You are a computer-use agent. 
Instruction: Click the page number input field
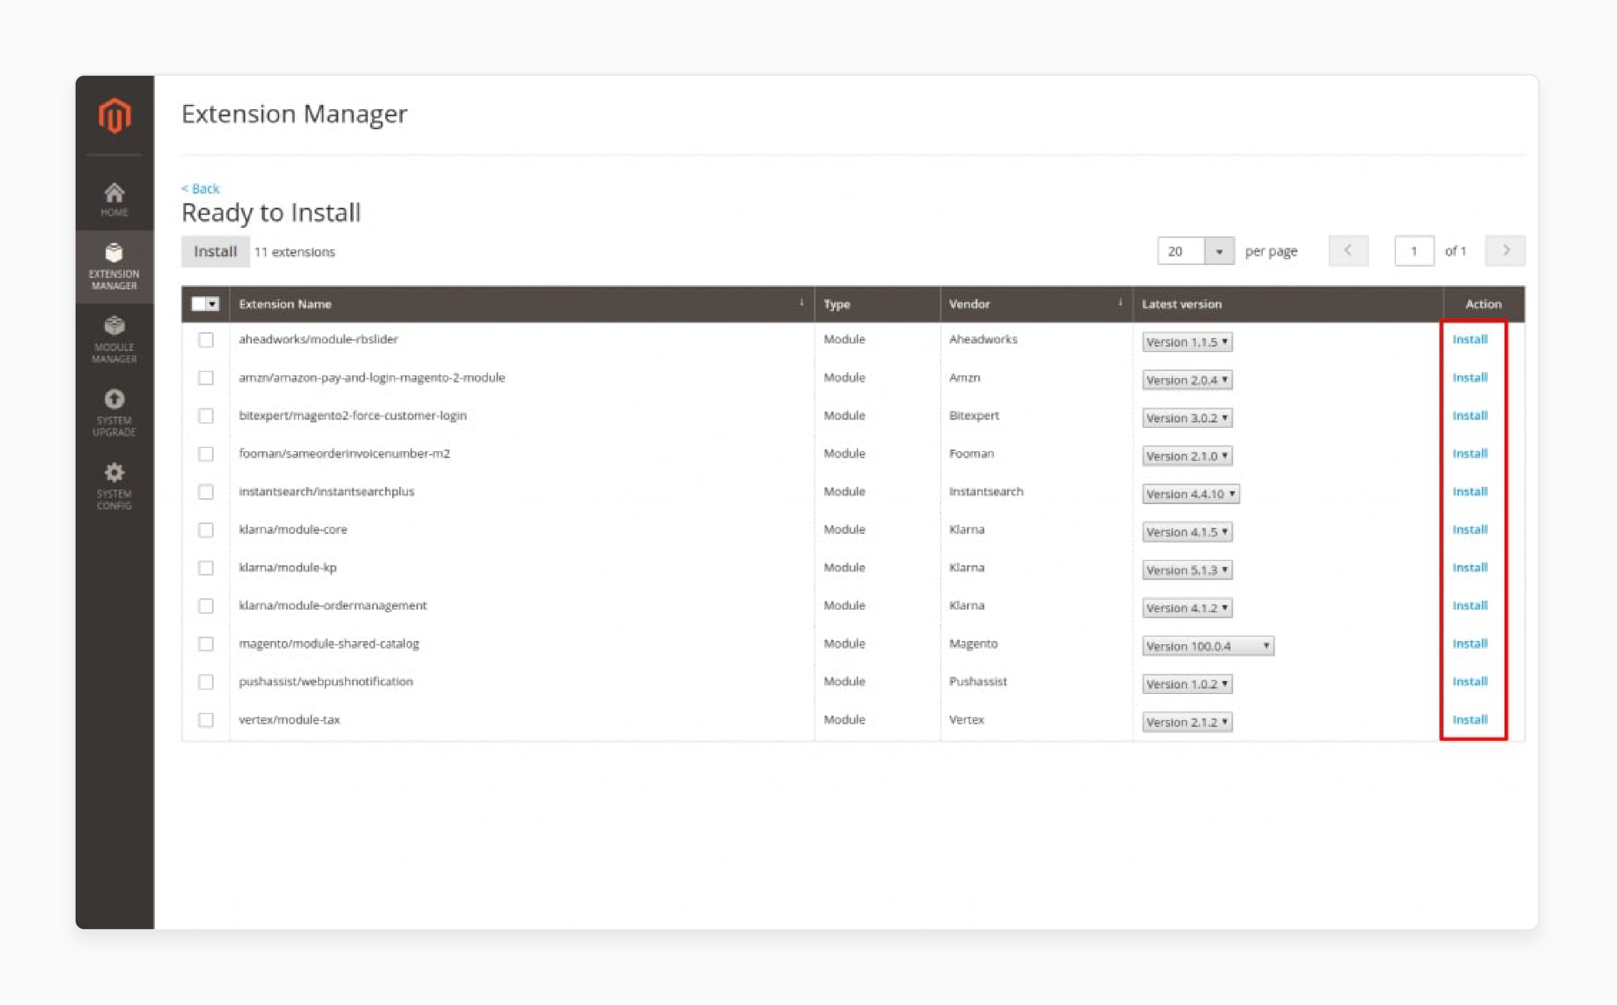tap(1414, 251)
